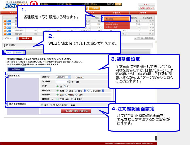190x145 pixels.
Task: Switch to the WEB tab
Action: 9,52
